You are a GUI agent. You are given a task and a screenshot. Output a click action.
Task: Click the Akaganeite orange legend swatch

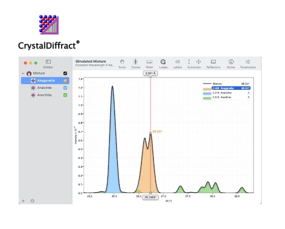tap(206, 88)
